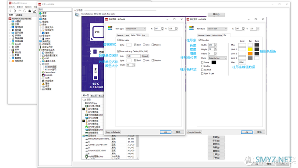Click the yellow Limit 1 bar color swatch

click(250, 49)
